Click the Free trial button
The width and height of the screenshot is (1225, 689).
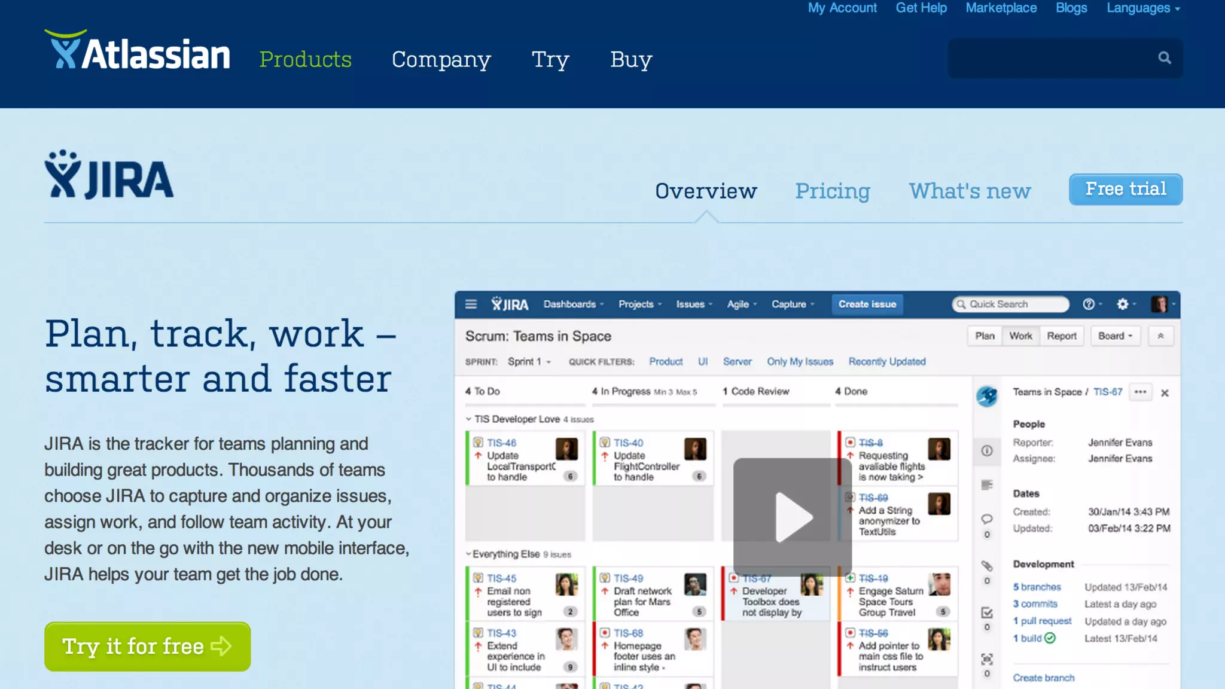[1125, 190]
